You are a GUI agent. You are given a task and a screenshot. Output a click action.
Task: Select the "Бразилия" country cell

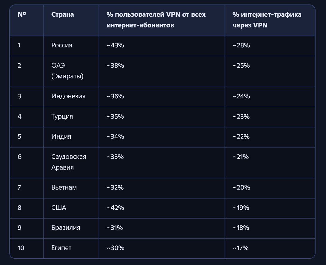point(66,228)
